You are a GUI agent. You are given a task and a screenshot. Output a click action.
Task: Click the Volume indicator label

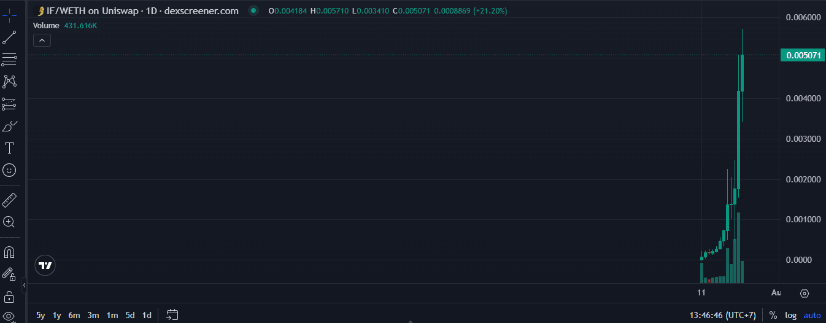[x=46, y=25]
